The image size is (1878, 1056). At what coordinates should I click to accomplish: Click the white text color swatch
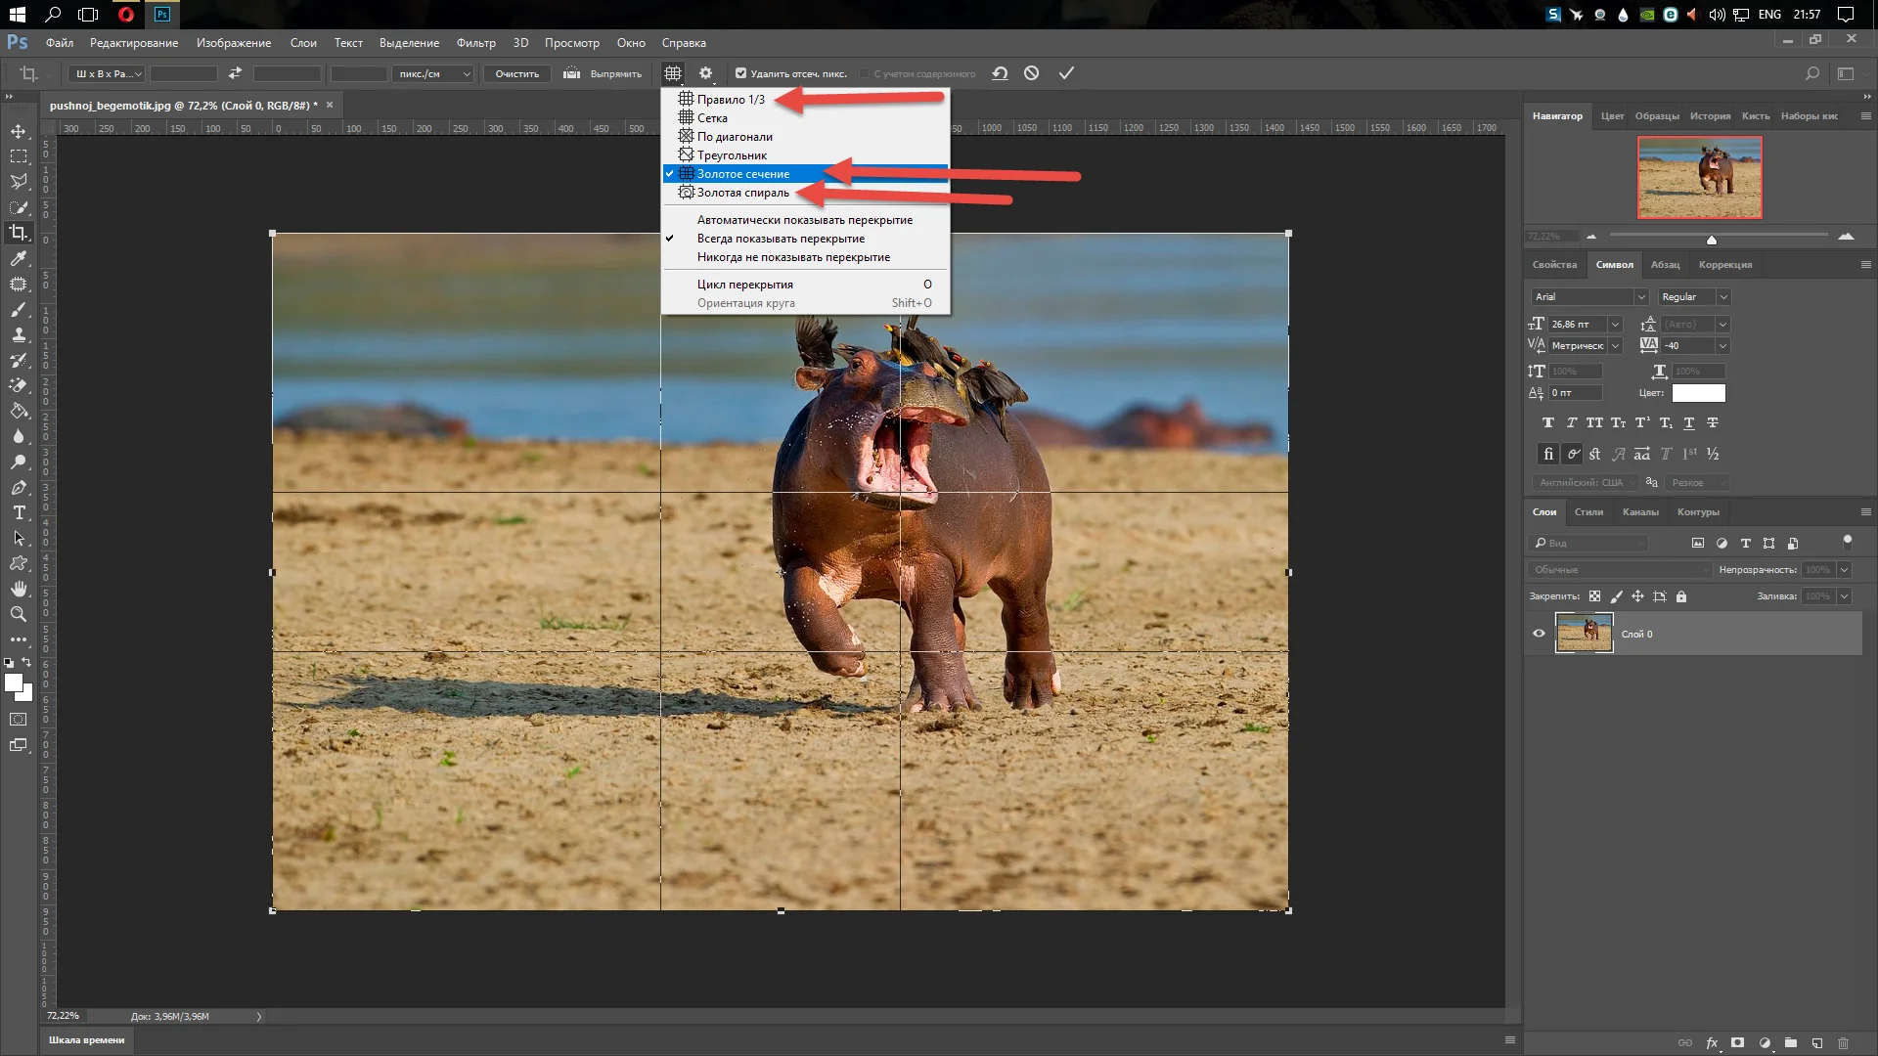(x=1698, y=393)
